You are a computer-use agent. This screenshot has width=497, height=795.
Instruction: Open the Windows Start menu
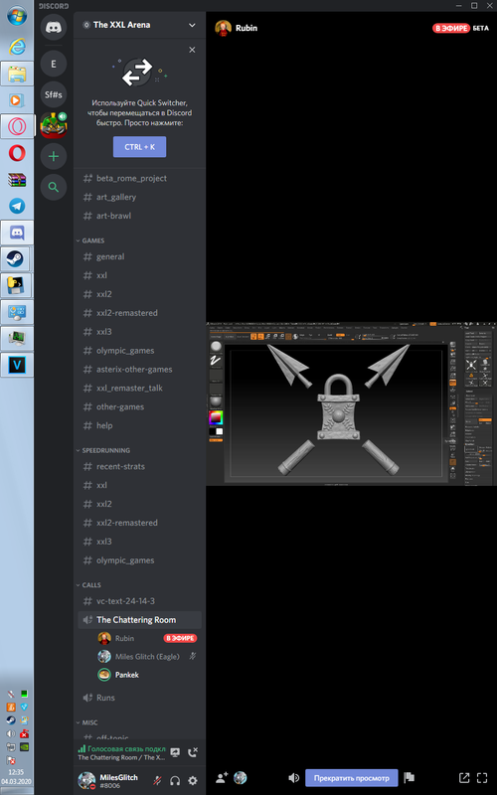[x=17, y=15]
